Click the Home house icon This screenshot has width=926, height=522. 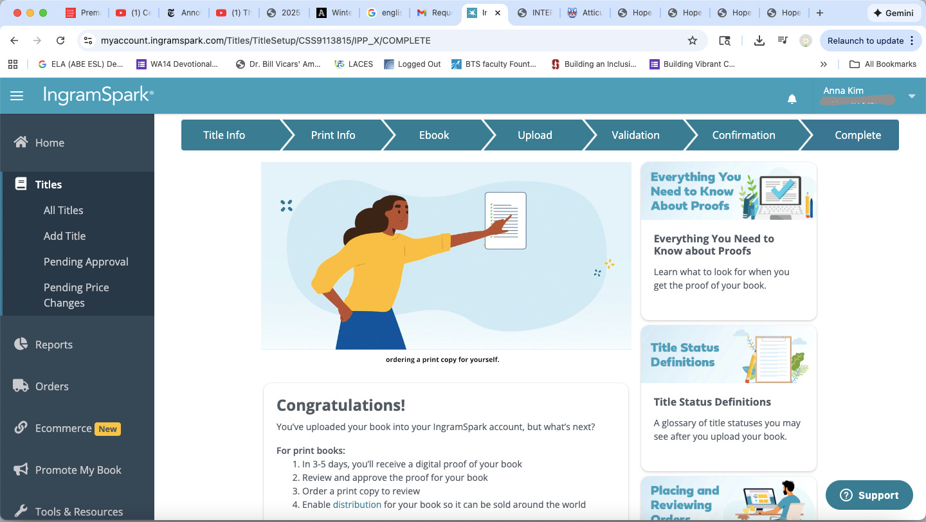point(21,142)
